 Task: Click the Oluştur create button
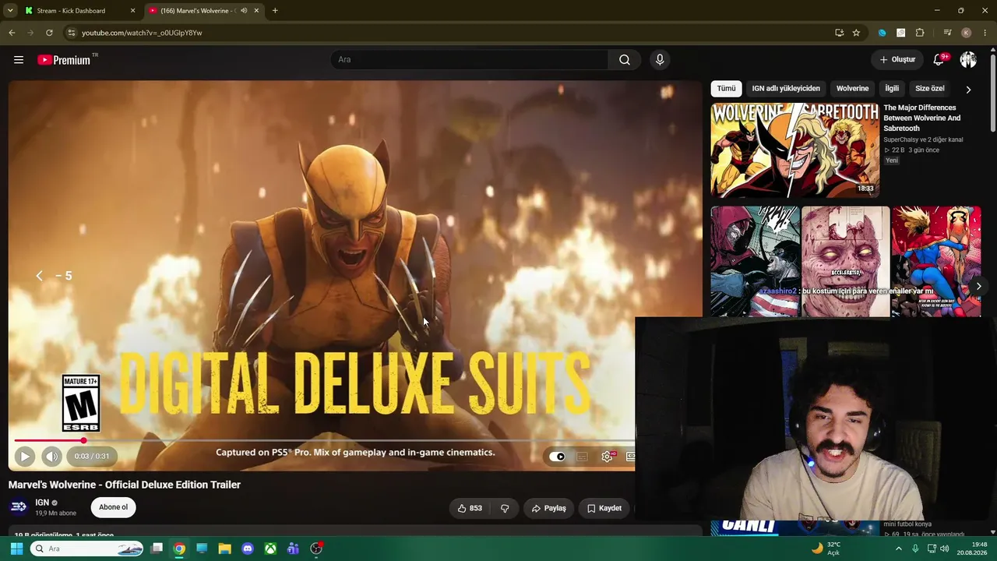tap(897, 59)
